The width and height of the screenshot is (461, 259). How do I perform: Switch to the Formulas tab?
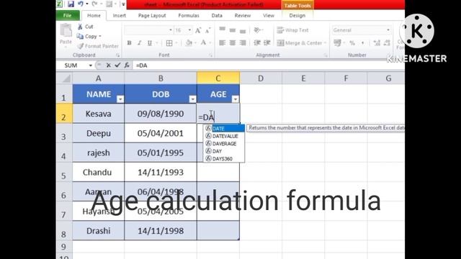click(x=189, y=16)
